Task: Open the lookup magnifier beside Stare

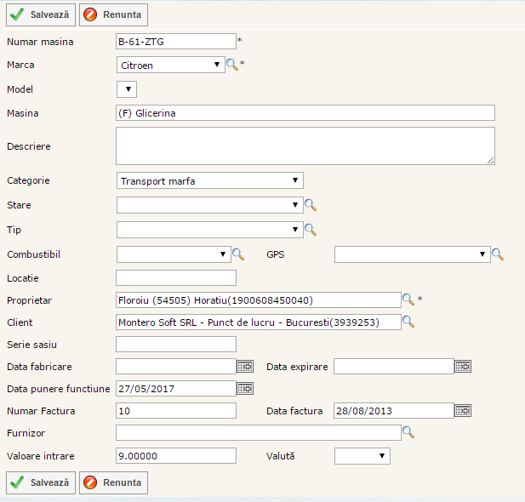Action: (x=311, y=205)
